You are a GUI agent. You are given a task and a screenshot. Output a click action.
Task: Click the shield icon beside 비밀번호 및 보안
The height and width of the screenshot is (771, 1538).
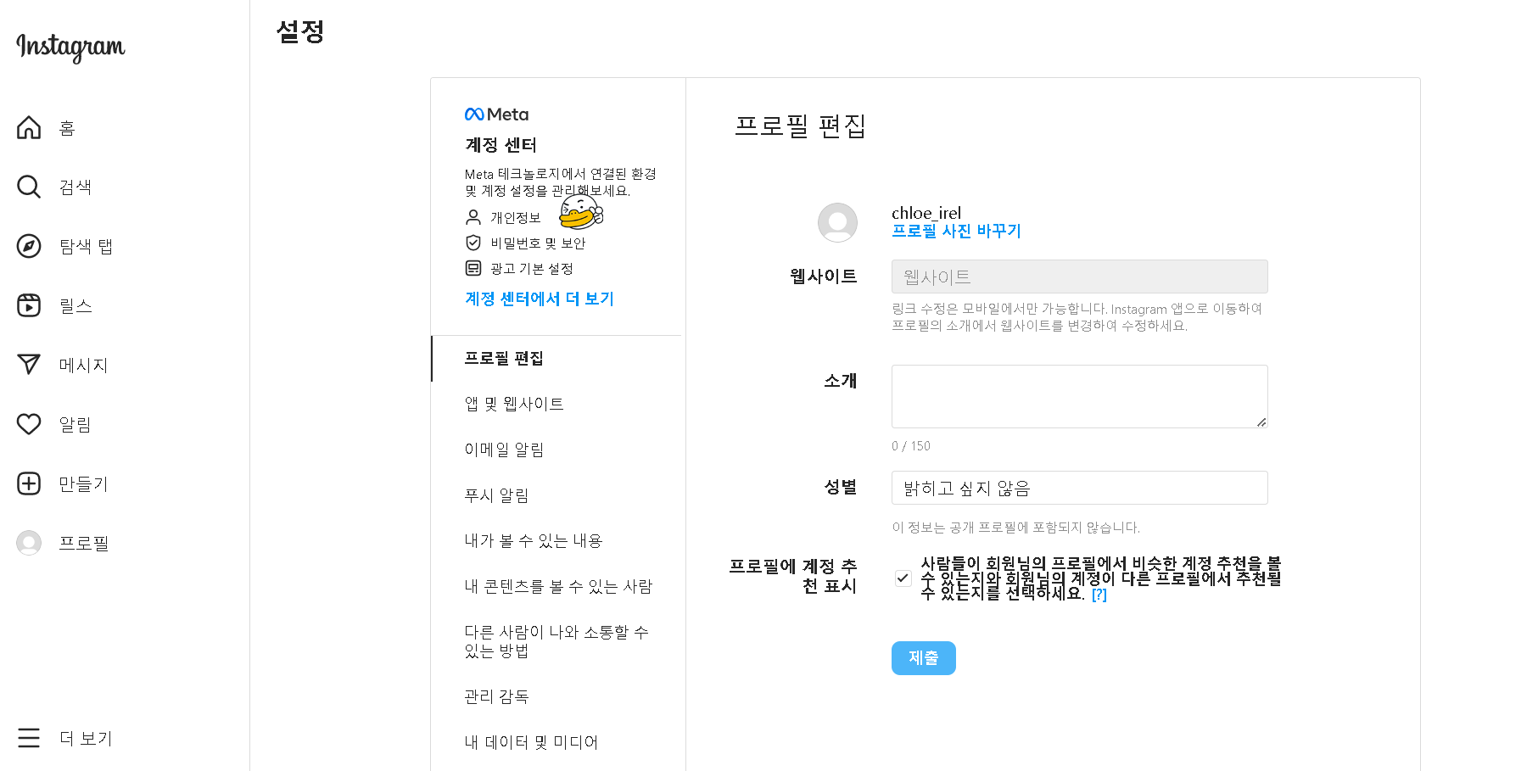[x=473, y=243]
